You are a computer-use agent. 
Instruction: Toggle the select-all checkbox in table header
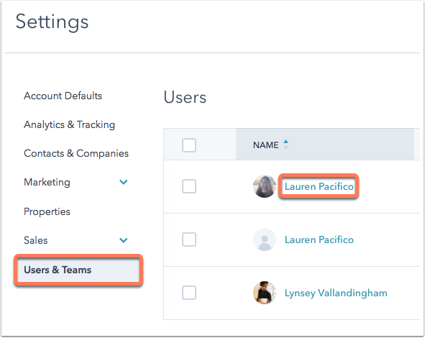tap(189, 145)
